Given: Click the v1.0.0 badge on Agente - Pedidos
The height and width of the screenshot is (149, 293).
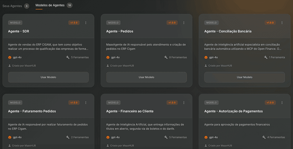Looking at the screenshot, I should coord(172,23).
